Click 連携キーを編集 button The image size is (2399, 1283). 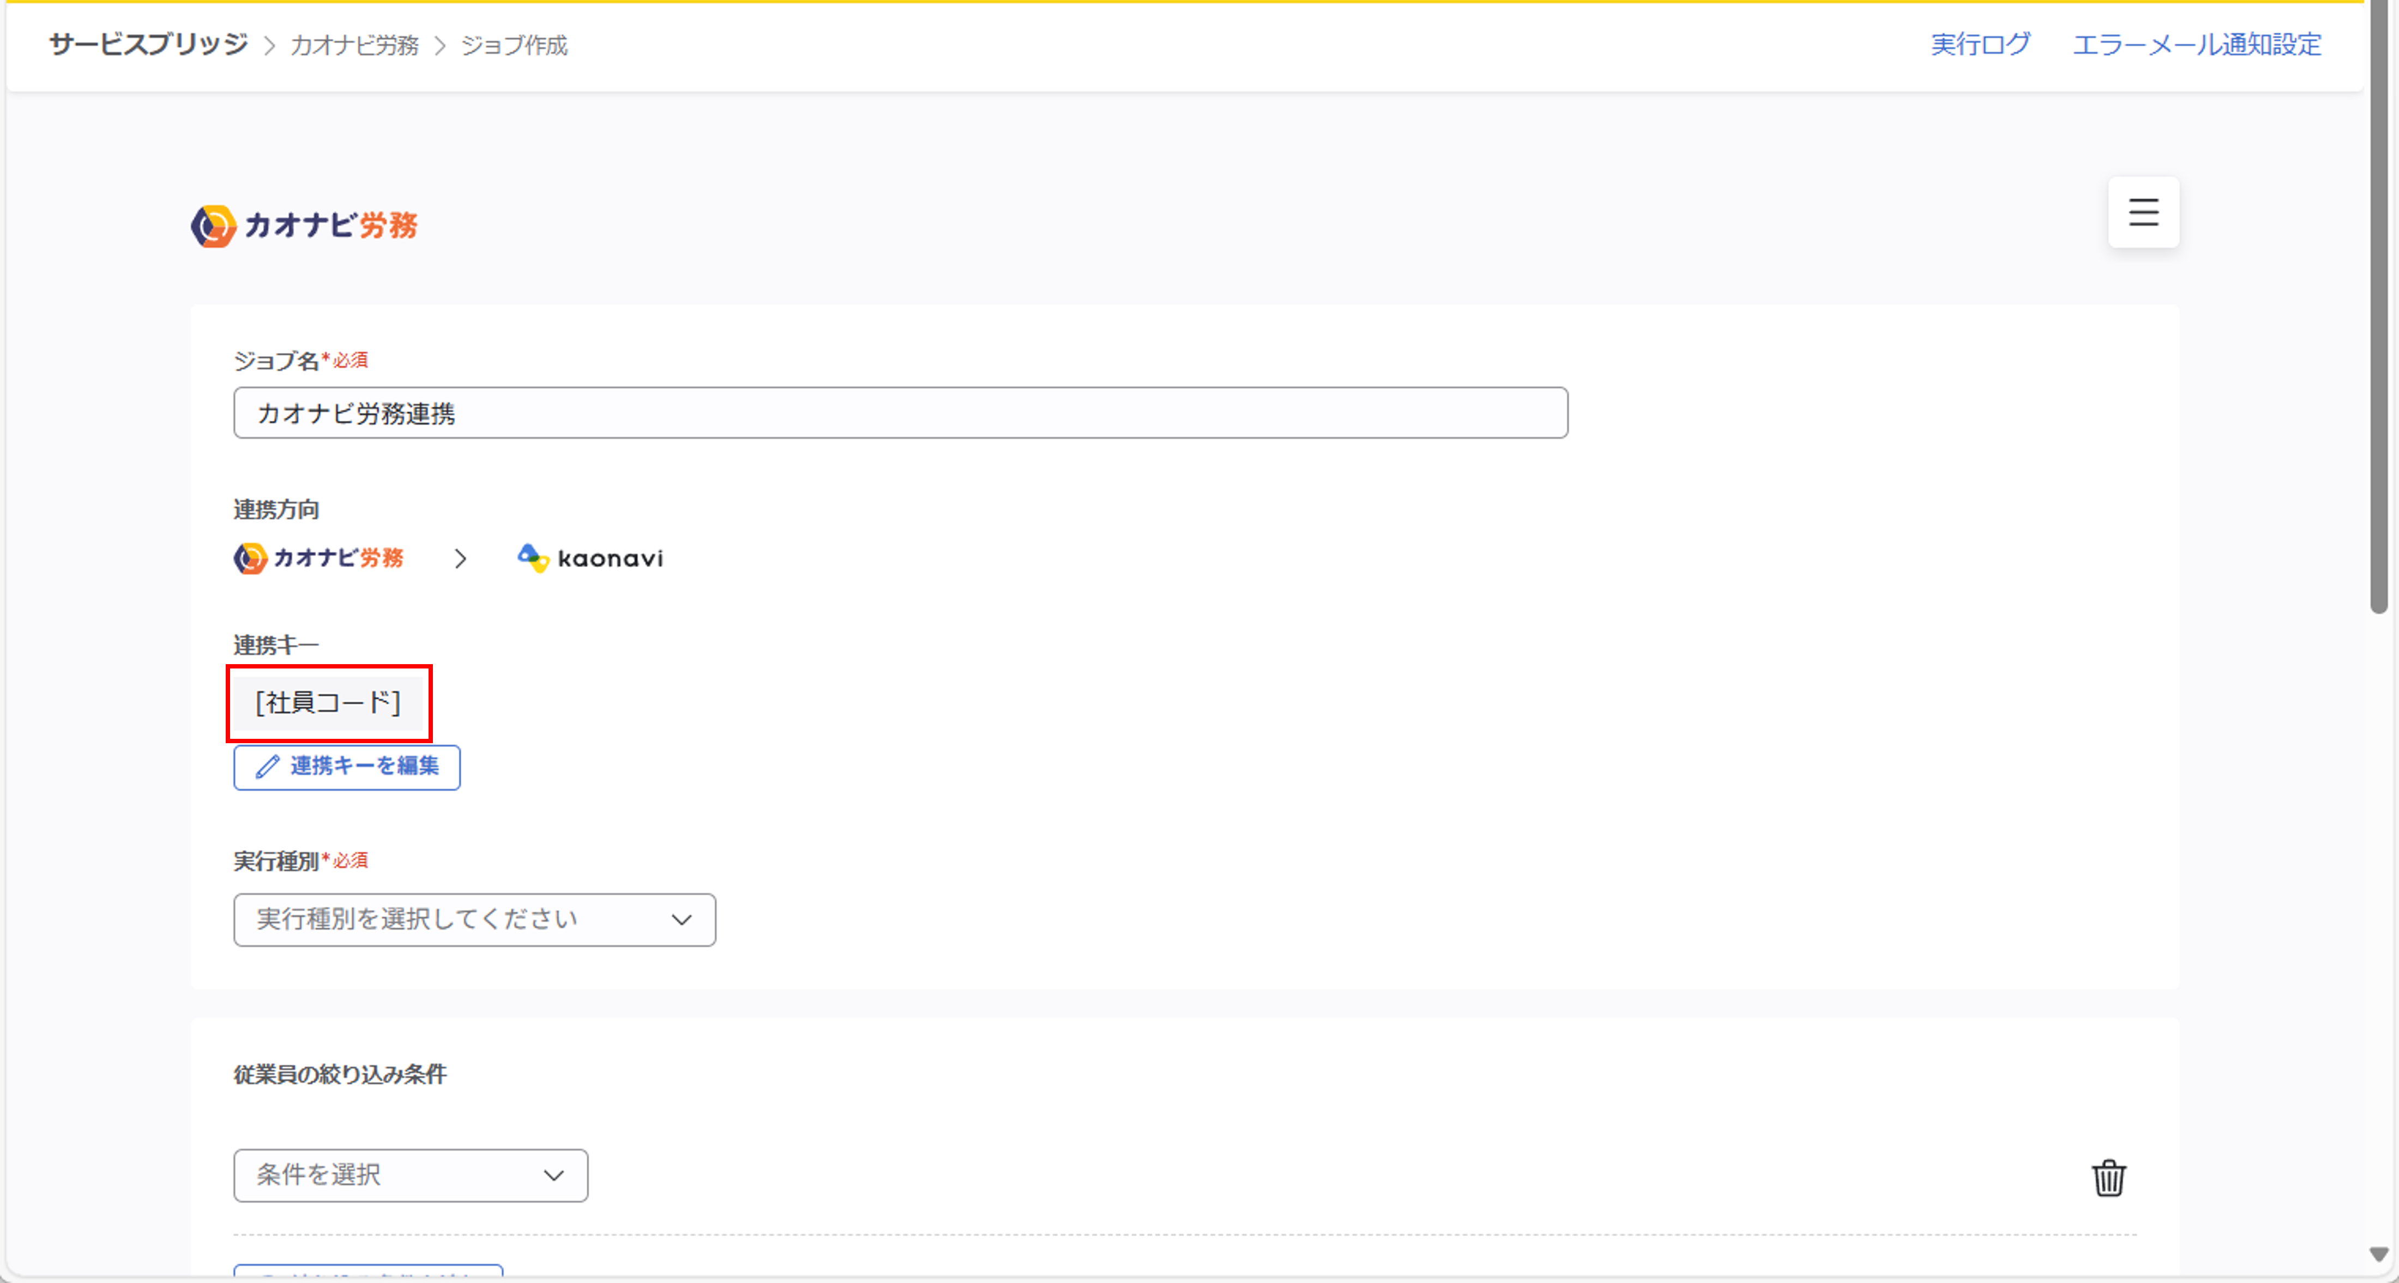pyautogui.click(x=346, y=767)
